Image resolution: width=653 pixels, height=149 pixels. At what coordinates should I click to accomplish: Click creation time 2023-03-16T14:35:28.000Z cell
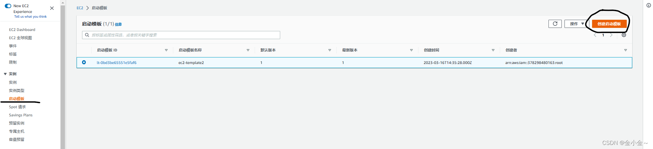point(447,63)
